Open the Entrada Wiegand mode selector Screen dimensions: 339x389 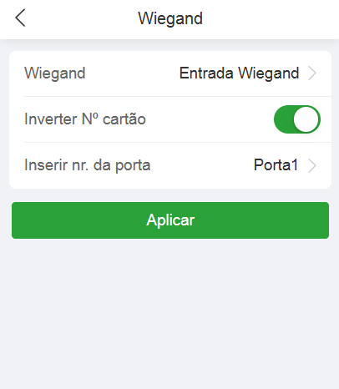(x=239, y=73)
